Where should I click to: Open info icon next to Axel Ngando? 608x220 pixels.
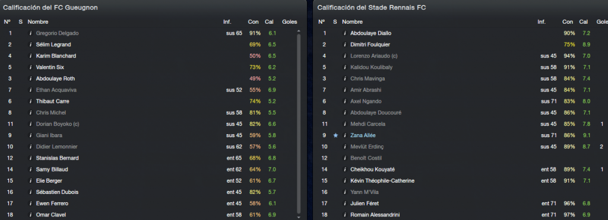345,101
